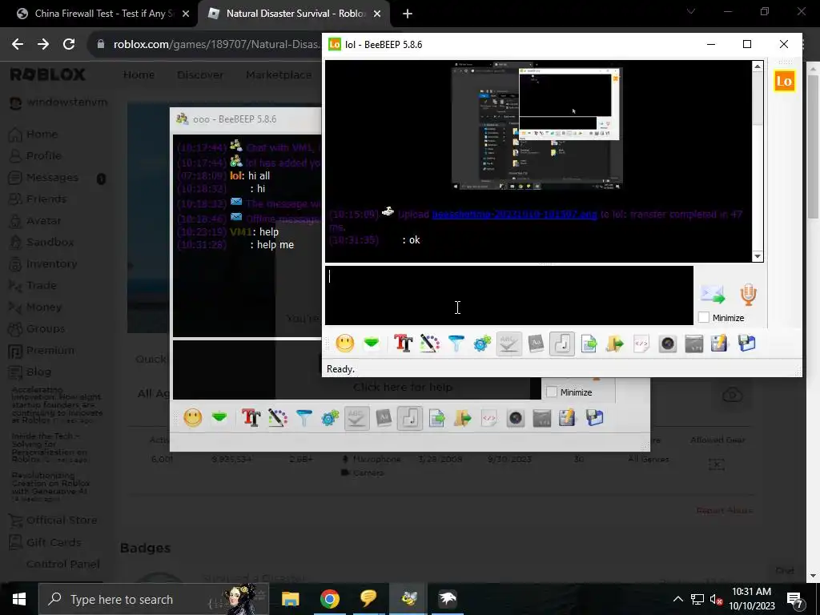
Task: Open emoticons picker in lol chat window
Action: coord(345,344)
